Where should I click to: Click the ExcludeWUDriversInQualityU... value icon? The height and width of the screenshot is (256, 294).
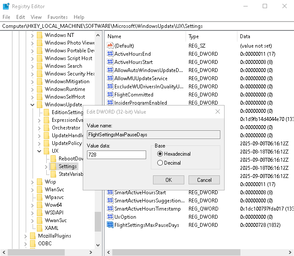110,87
